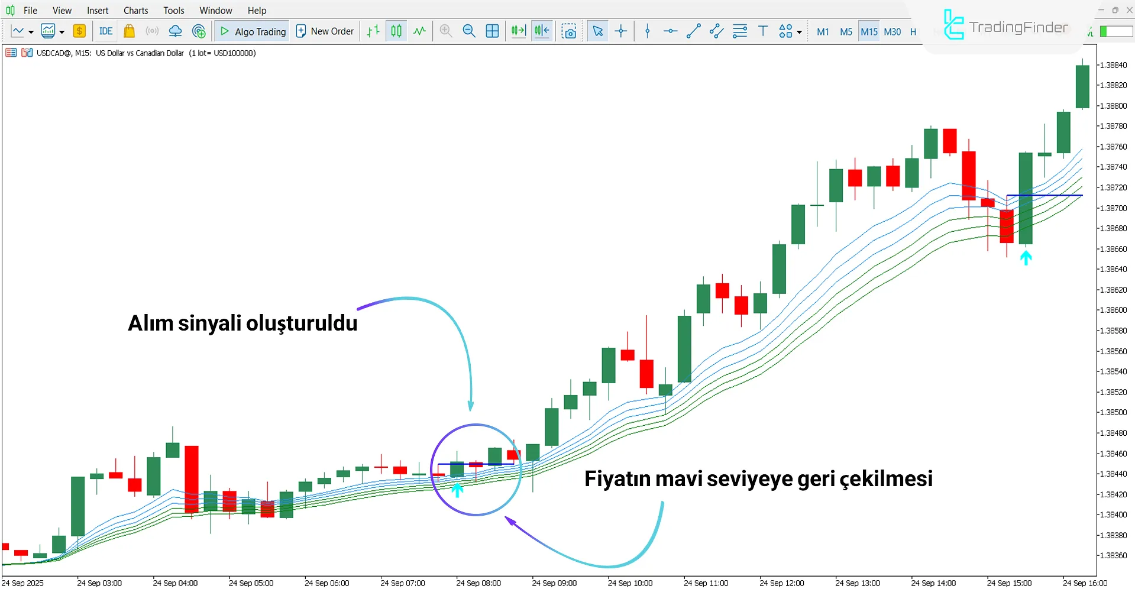Open the Market via the shopping bag icon
Screen dimensions: 1135x589
129,31
